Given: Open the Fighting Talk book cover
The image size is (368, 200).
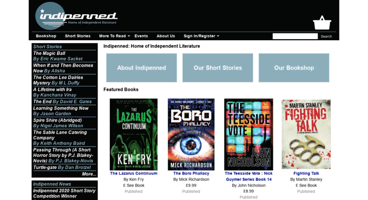Looking at the screenshot, I should click(x=306, y=134).
